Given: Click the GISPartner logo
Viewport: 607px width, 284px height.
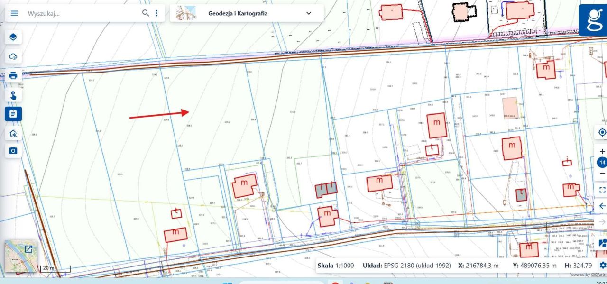Looking at the screenshot, I should click(593, 20).
